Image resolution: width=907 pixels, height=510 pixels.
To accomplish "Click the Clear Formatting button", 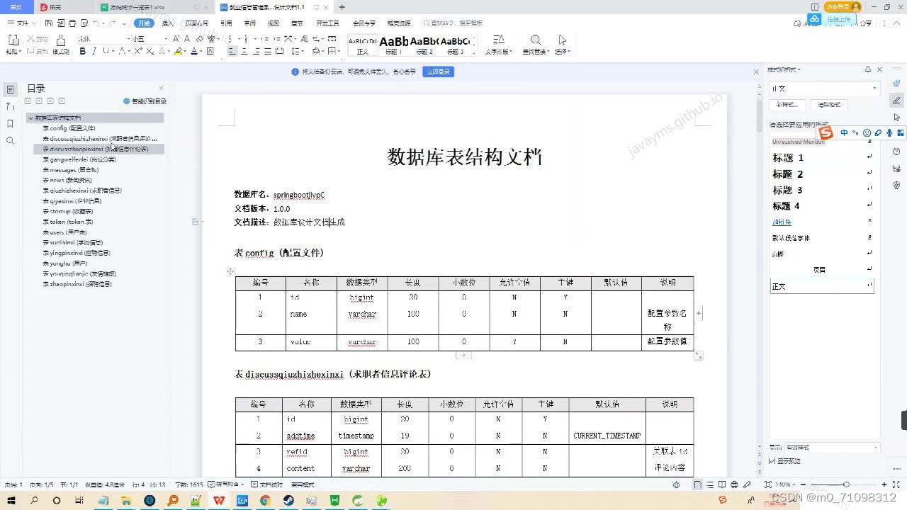I will (828, 104).
